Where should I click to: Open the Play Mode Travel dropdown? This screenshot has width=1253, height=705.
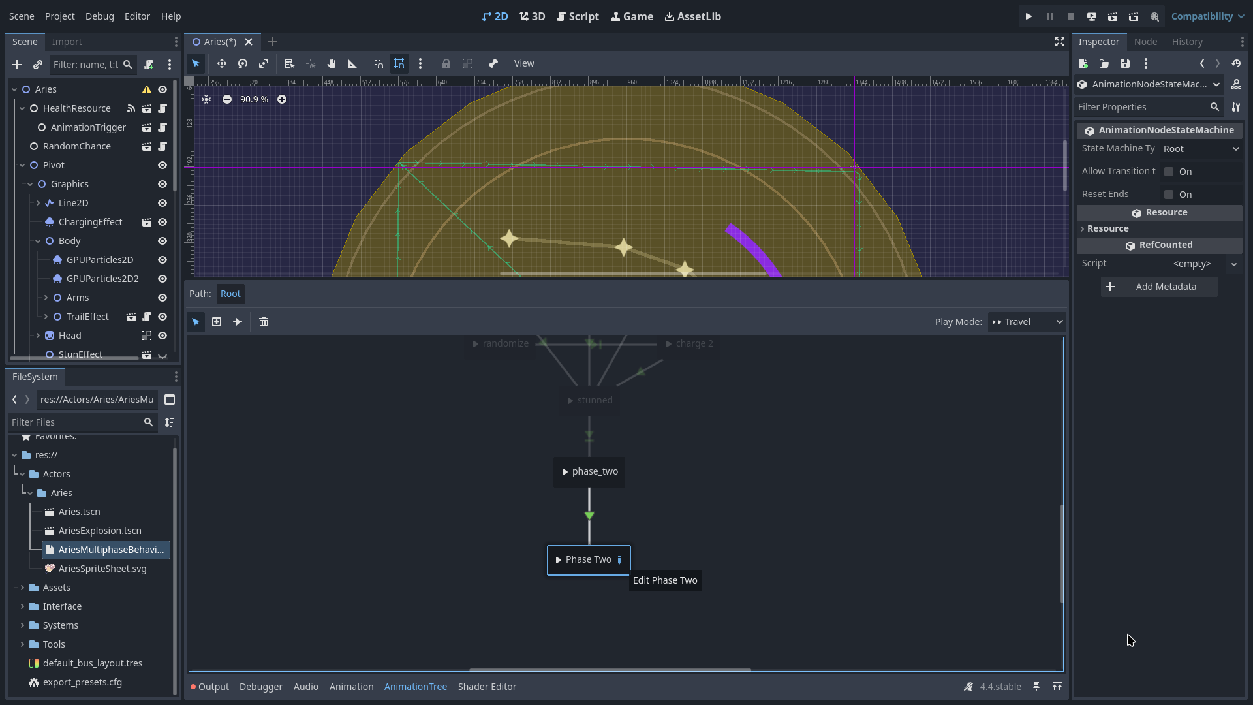tap(1027, 322)
